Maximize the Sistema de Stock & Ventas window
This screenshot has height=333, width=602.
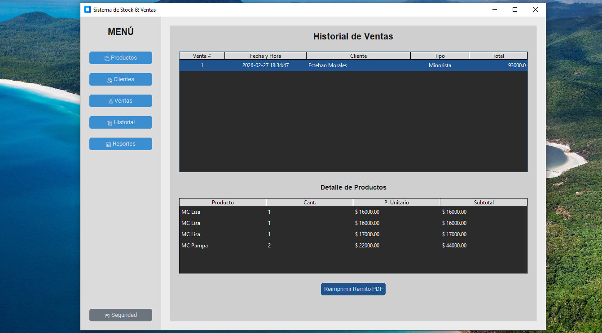(515, 9)
